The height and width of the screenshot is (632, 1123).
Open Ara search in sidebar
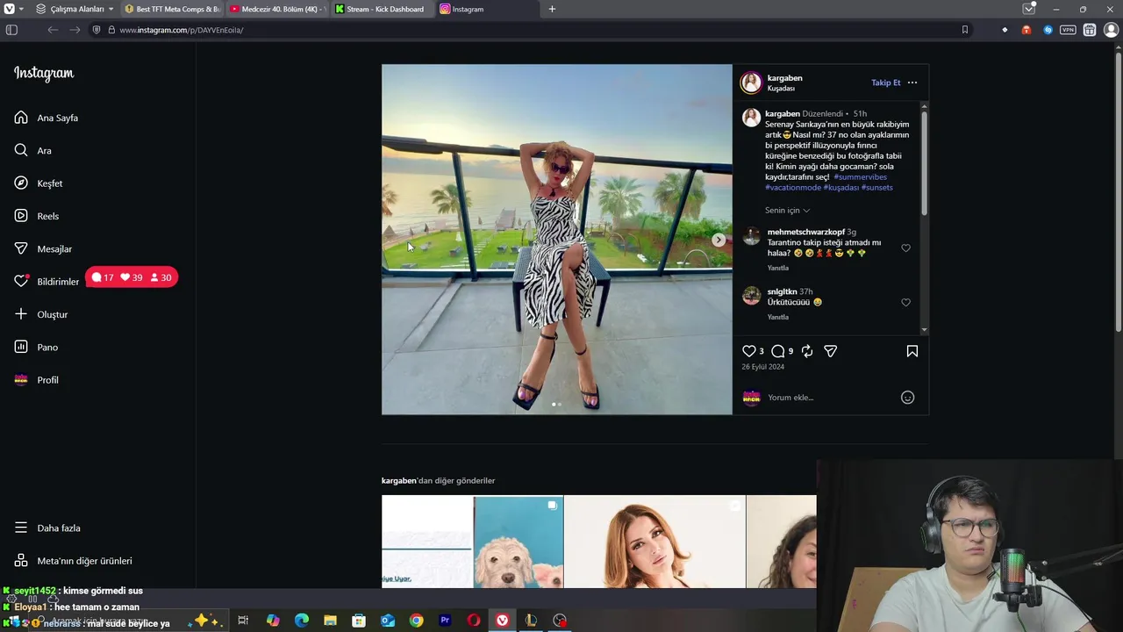point(32,150)
